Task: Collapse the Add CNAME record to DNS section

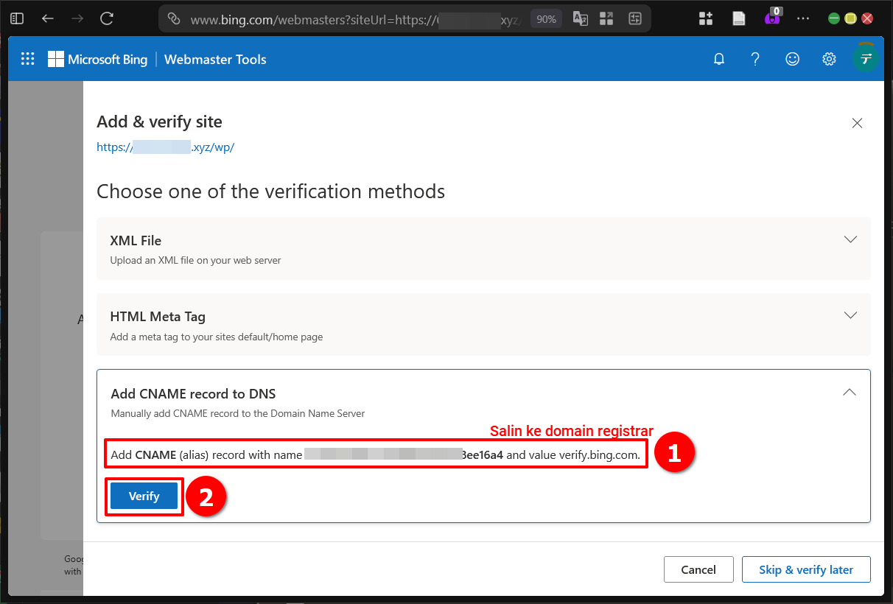Action: tap(849, 393)
